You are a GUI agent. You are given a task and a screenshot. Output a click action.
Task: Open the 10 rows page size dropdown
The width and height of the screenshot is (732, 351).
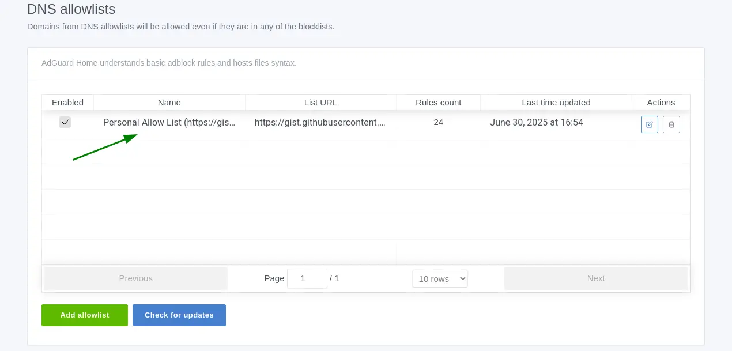(x=440, y=278)
